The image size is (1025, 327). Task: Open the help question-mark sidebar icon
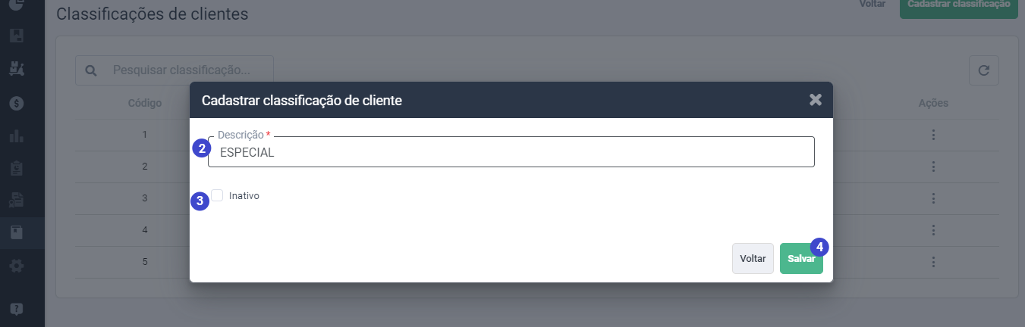[x=17, y=309]
